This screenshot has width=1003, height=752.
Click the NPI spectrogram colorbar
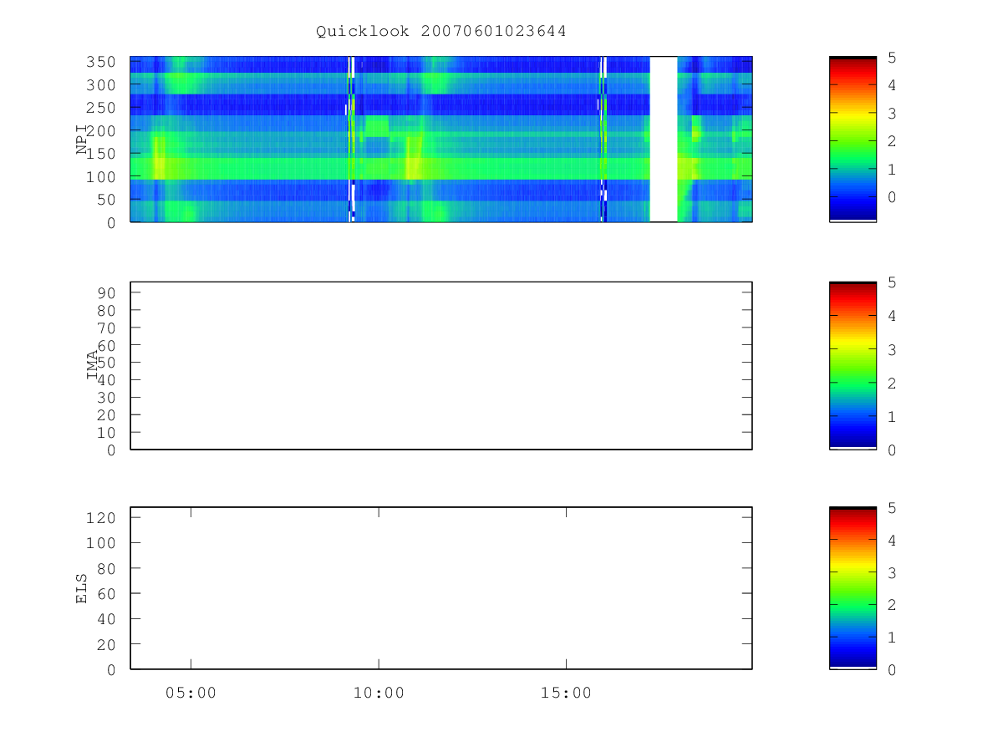pyautogui.click(x=853, y=139)
